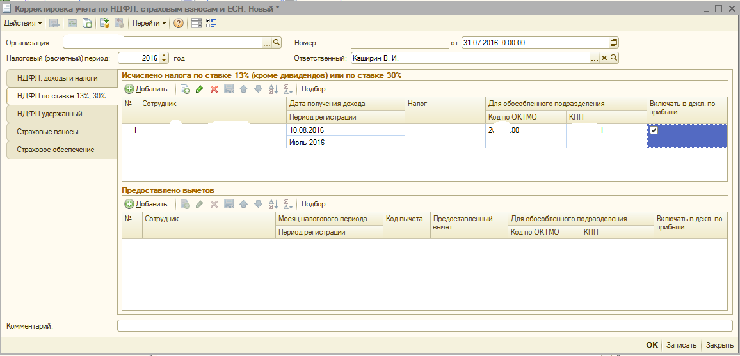Copy row icon in upper table toolbar
740x356 pixels.
pyautogui.click(x=185, y=89)
